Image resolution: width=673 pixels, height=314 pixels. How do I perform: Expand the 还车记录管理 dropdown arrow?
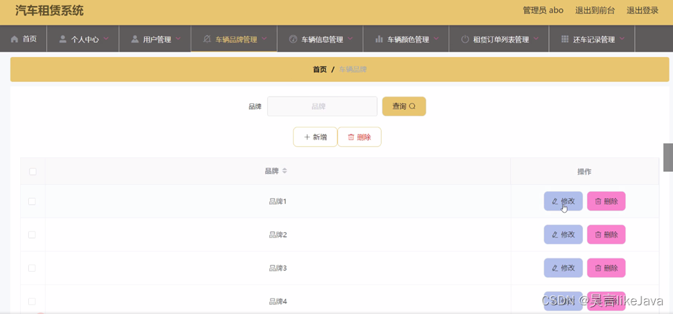coord(622,39)
